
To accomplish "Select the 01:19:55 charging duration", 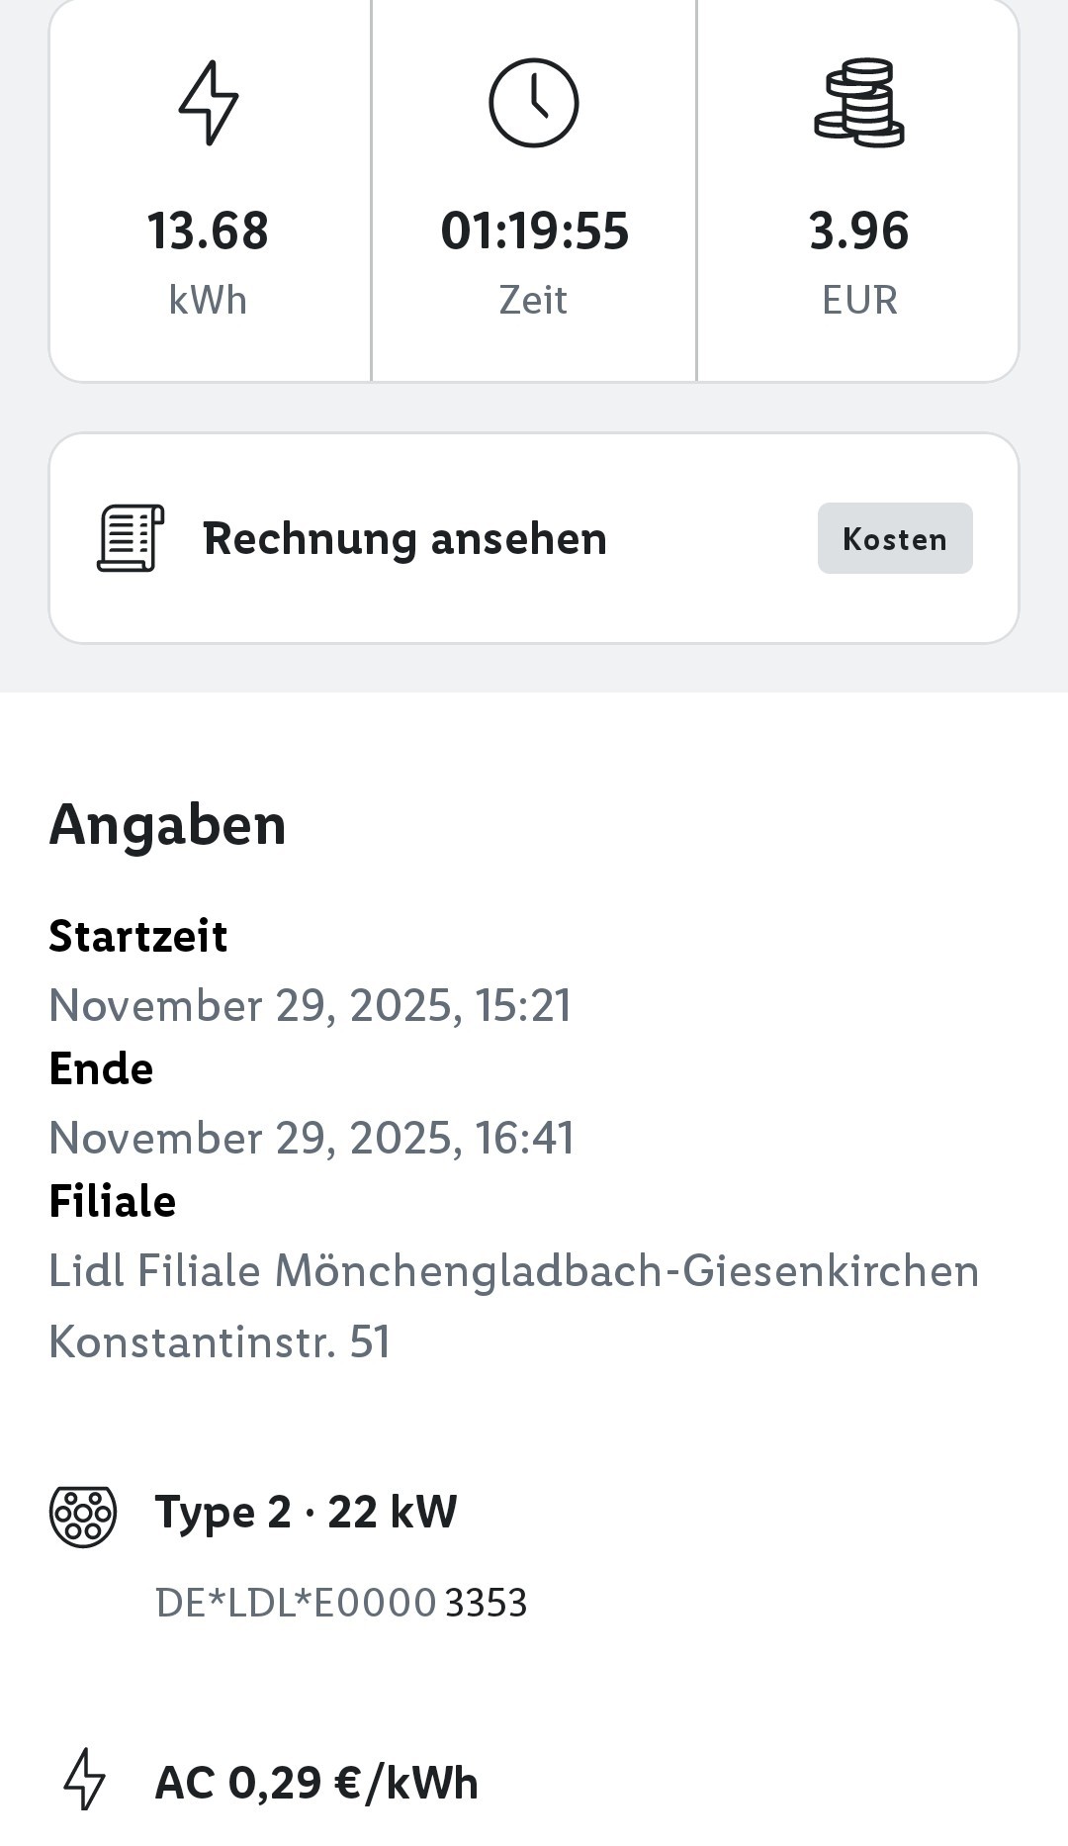I will (534, 231).
